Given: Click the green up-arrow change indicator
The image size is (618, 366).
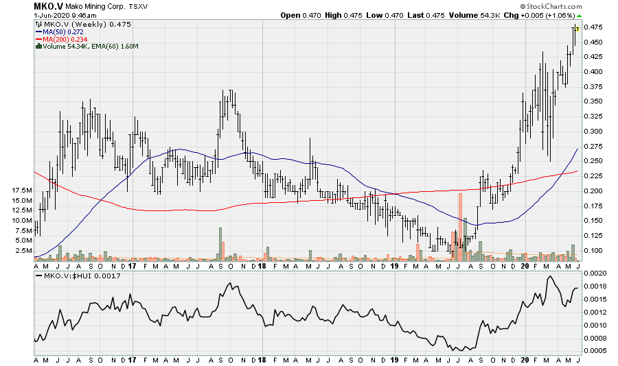Looking at the screenshot, I should 579,16.
